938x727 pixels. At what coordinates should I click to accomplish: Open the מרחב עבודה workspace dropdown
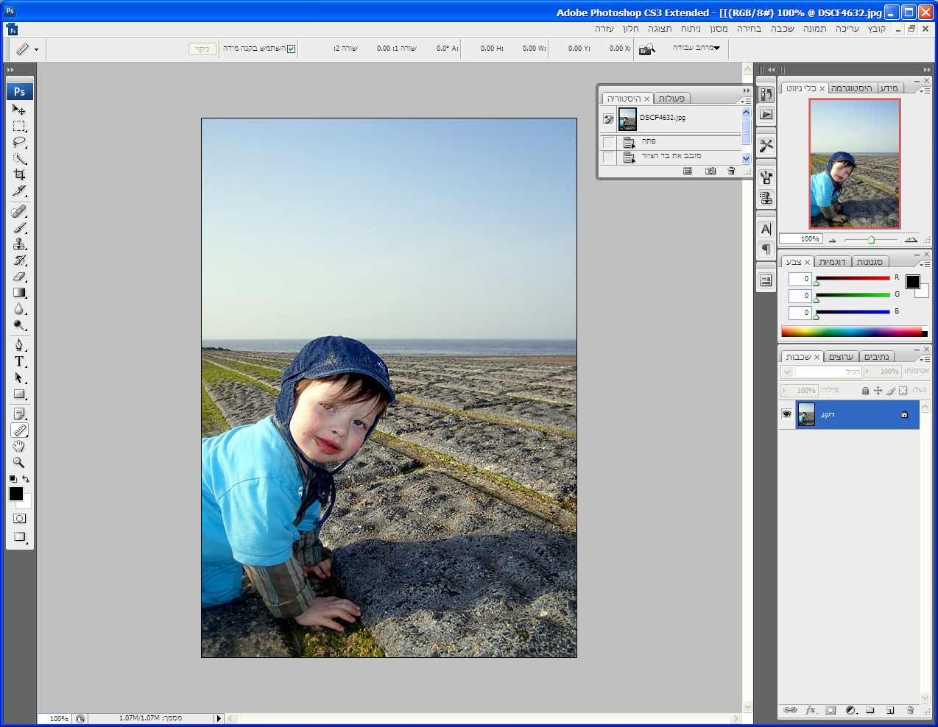(696, 48)
